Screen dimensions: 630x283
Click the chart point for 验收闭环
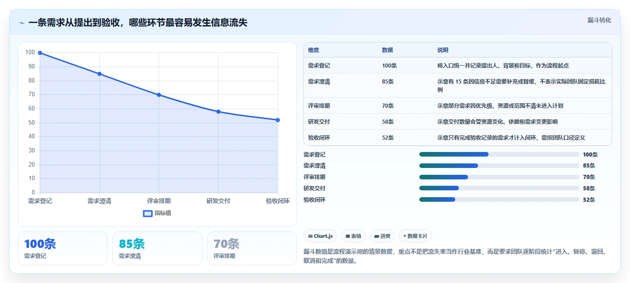(278, 120)
